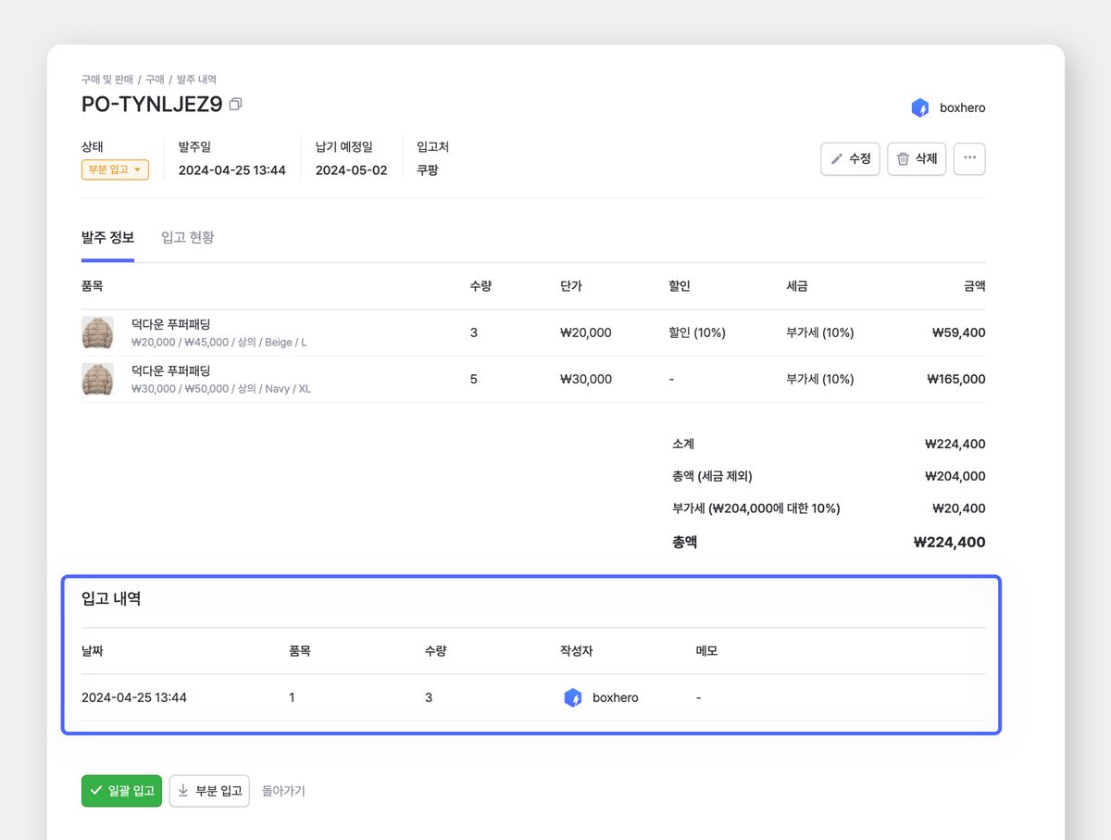
Task: Open the more options ellipsis menu
Action: pos(969,158)
